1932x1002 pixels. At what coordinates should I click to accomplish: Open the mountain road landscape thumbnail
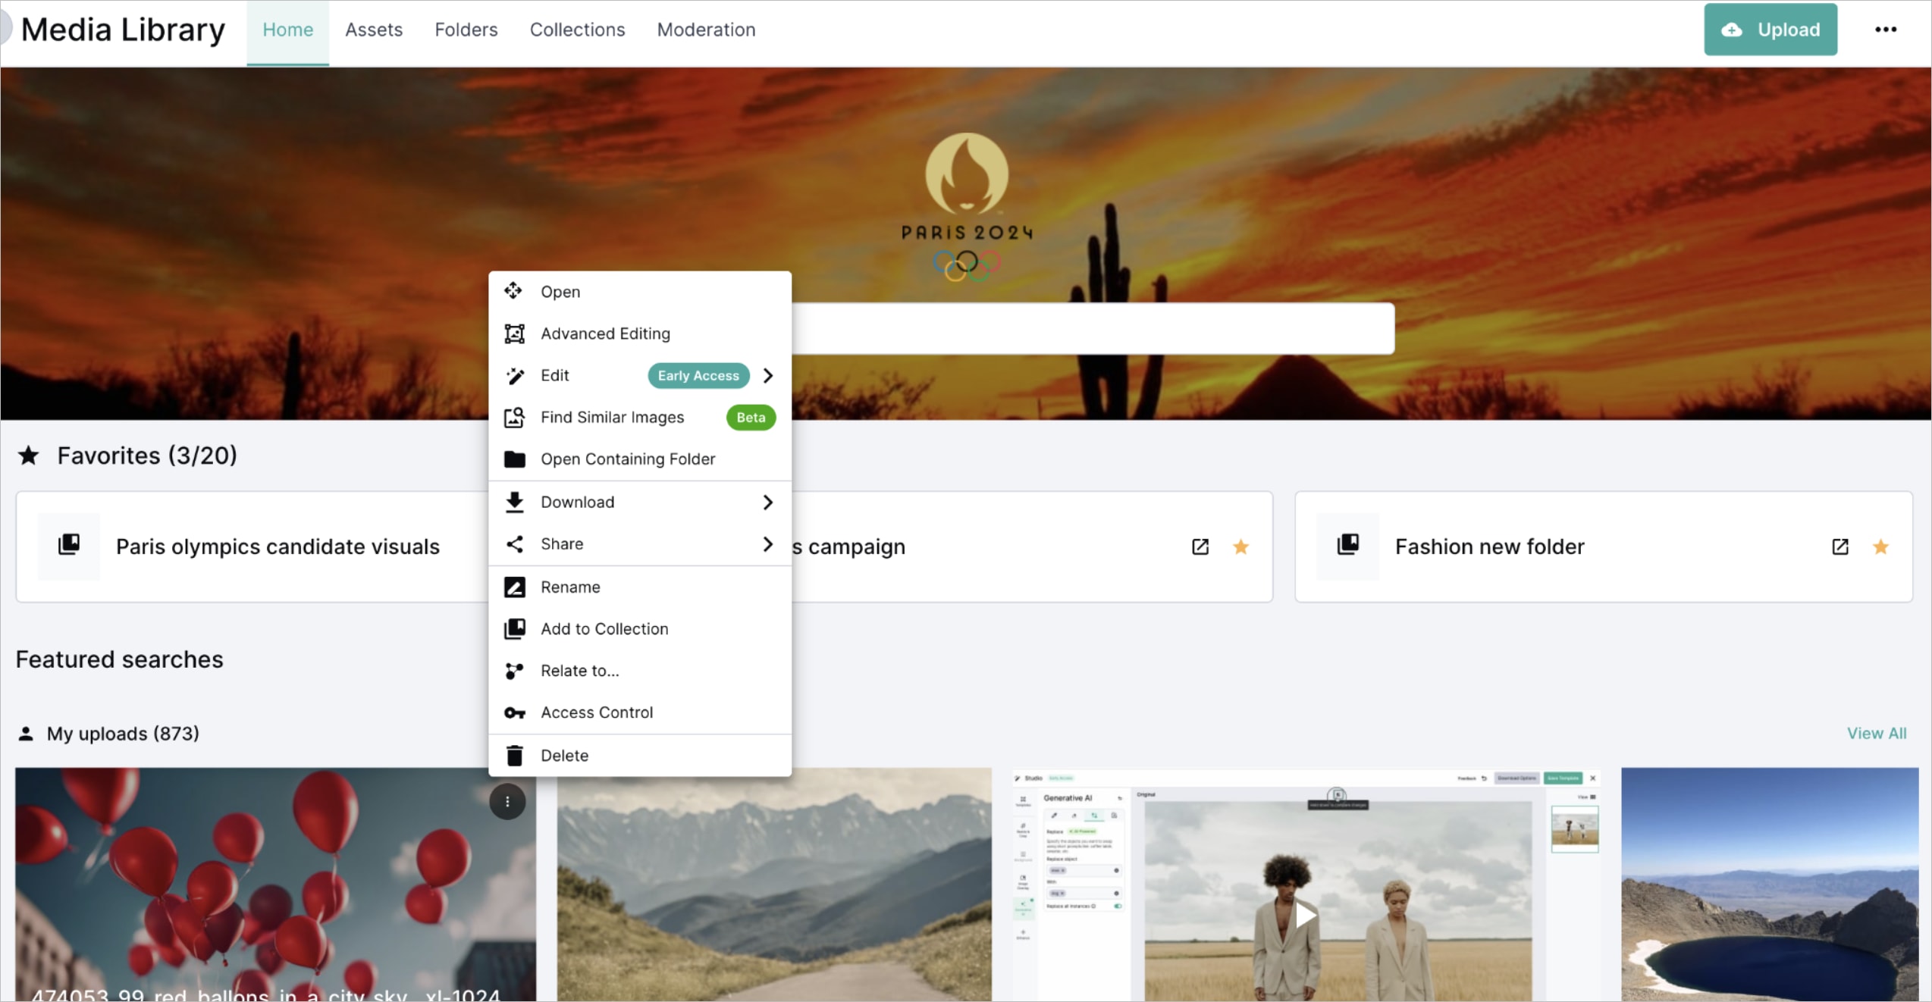[x=774, y=885]
